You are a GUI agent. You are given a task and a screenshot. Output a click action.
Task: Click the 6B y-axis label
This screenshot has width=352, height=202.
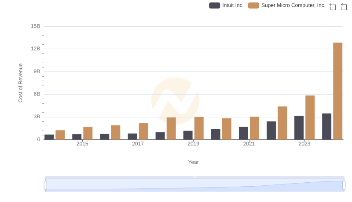37,94
